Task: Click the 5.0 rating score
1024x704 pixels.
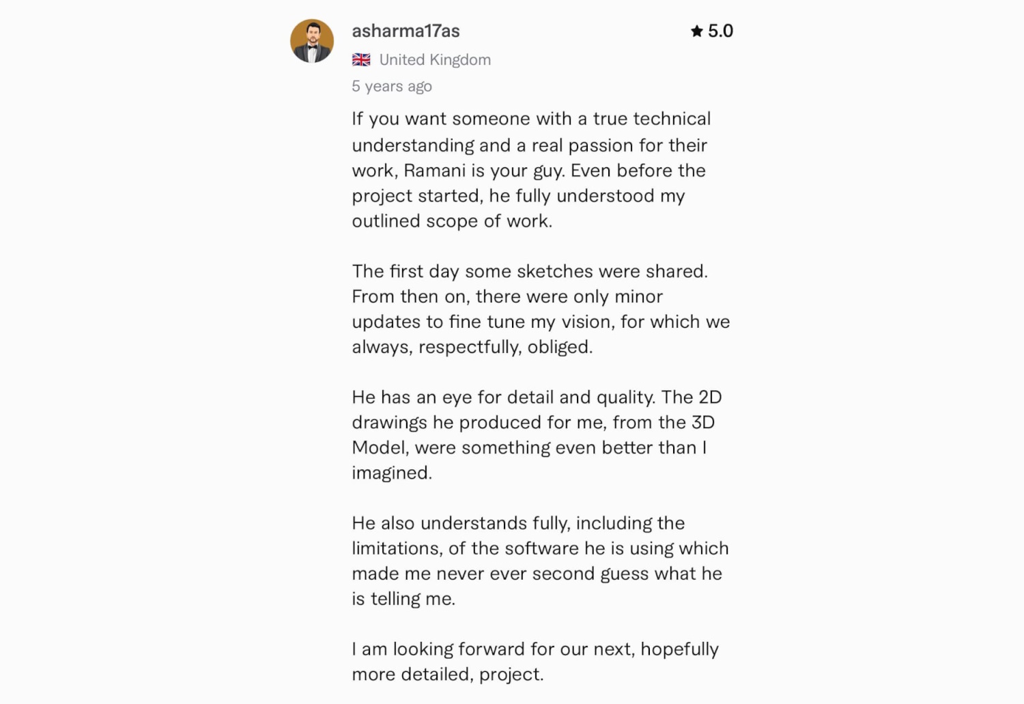Action: point(720,31)
